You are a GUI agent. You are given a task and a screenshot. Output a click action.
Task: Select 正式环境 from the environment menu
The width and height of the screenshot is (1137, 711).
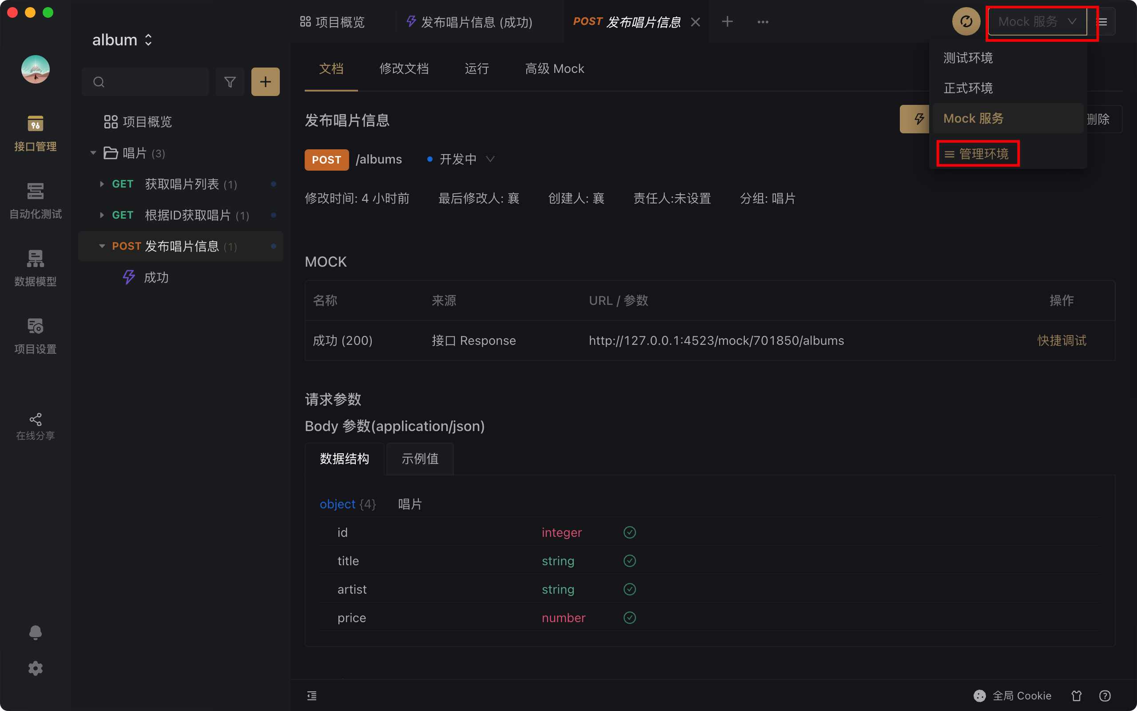coord(968,88)
